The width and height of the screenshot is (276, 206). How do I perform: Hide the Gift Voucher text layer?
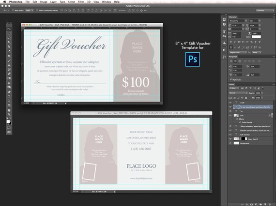coord(230,134)
